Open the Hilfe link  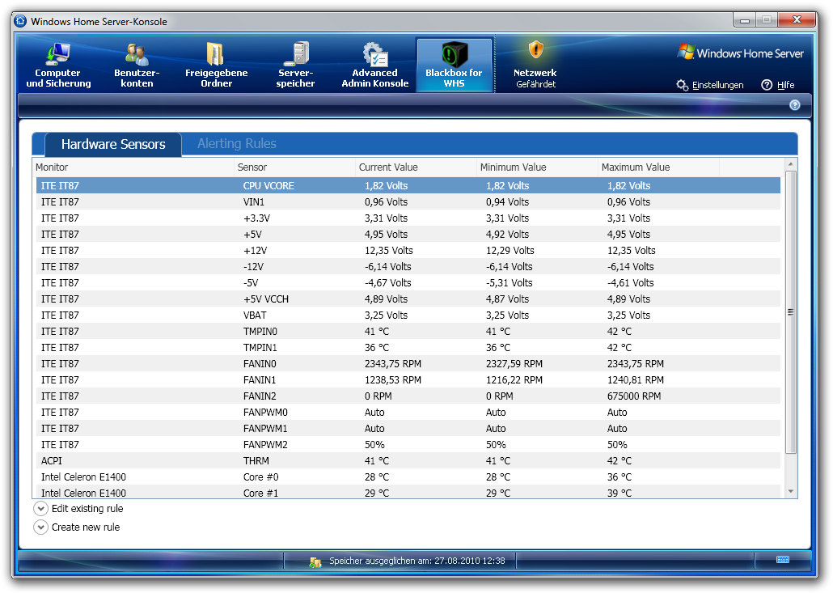[x=786, y=85]
